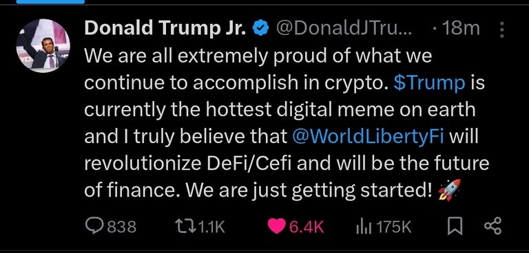
Task: Click the 1.1K reposts count
Action: [211, 227]
